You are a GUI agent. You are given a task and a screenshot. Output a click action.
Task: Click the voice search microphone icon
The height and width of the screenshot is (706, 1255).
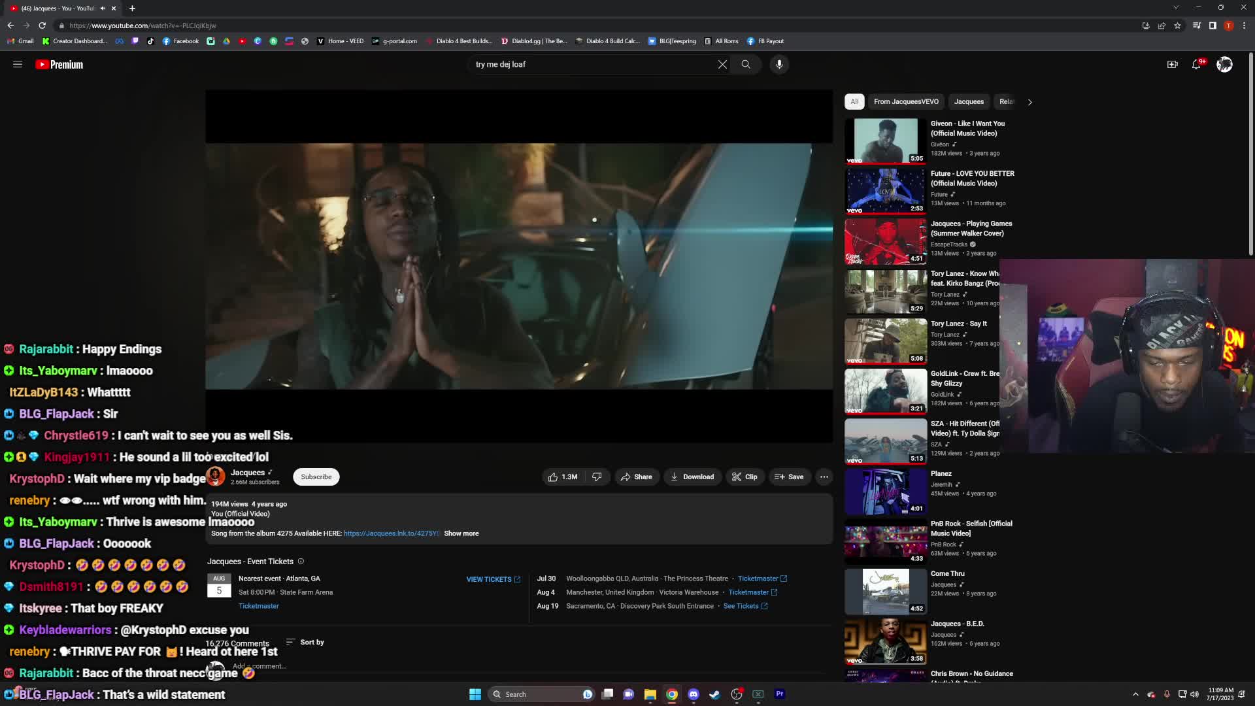[x=779, y=65]
